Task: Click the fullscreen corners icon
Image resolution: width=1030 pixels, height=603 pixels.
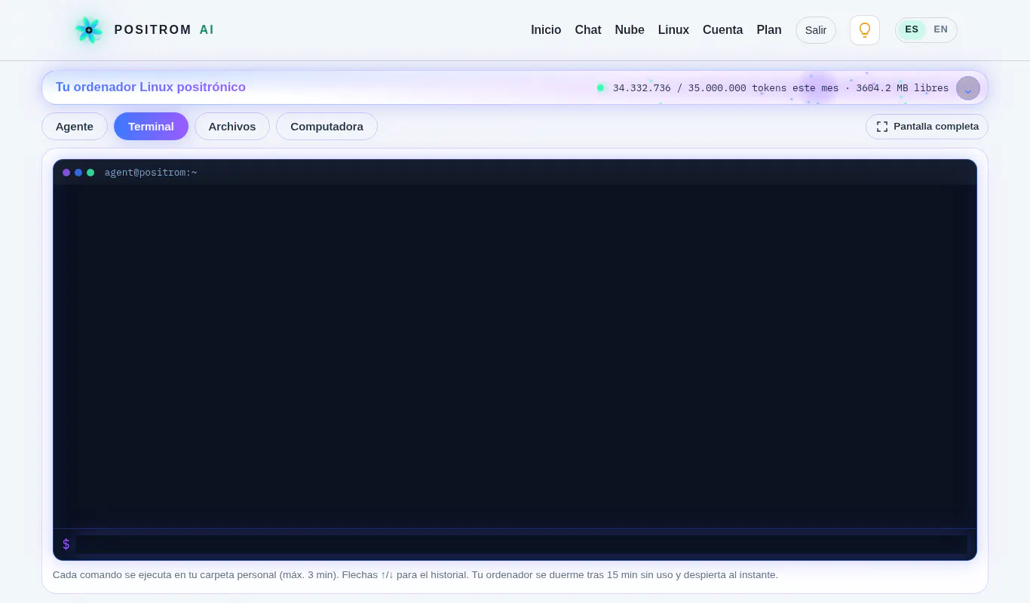Action: click(x=882, y=127)
